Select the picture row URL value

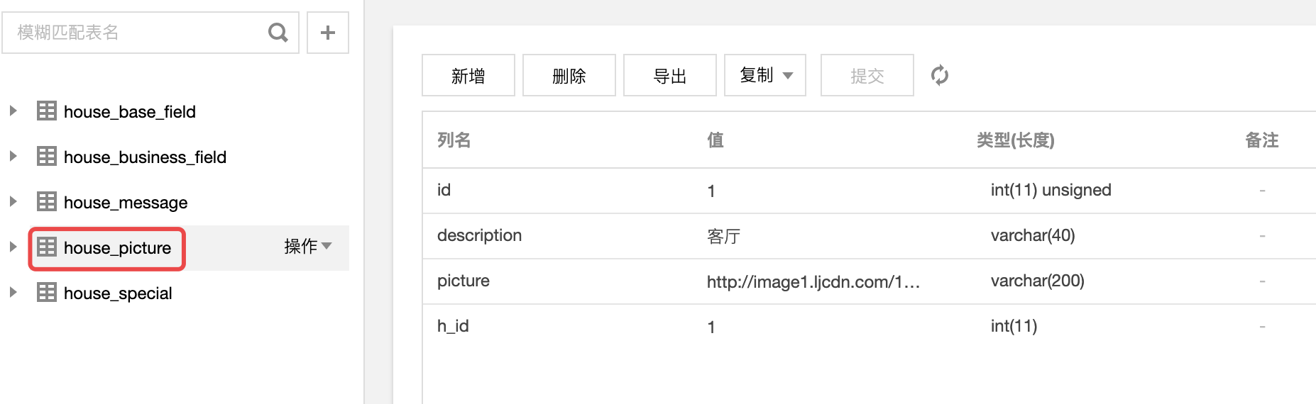click(x=813, y=282)
